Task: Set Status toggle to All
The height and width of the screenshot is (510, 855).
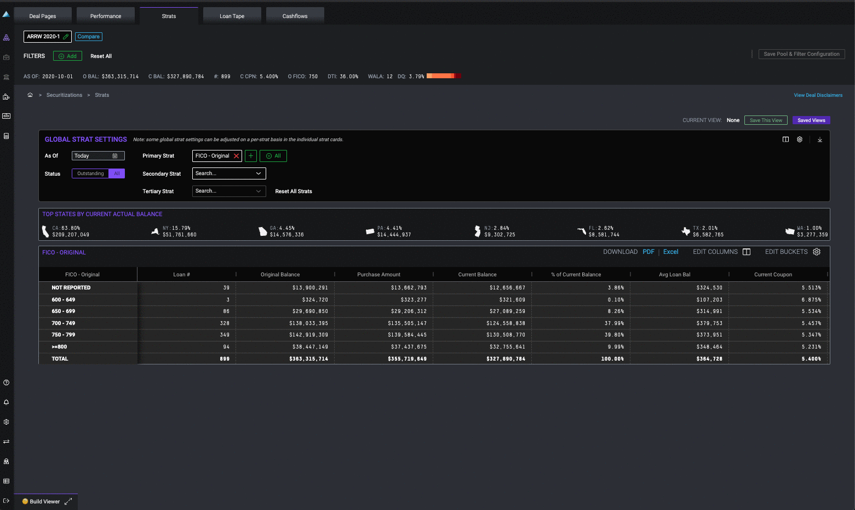Action: tap(117, 173)
